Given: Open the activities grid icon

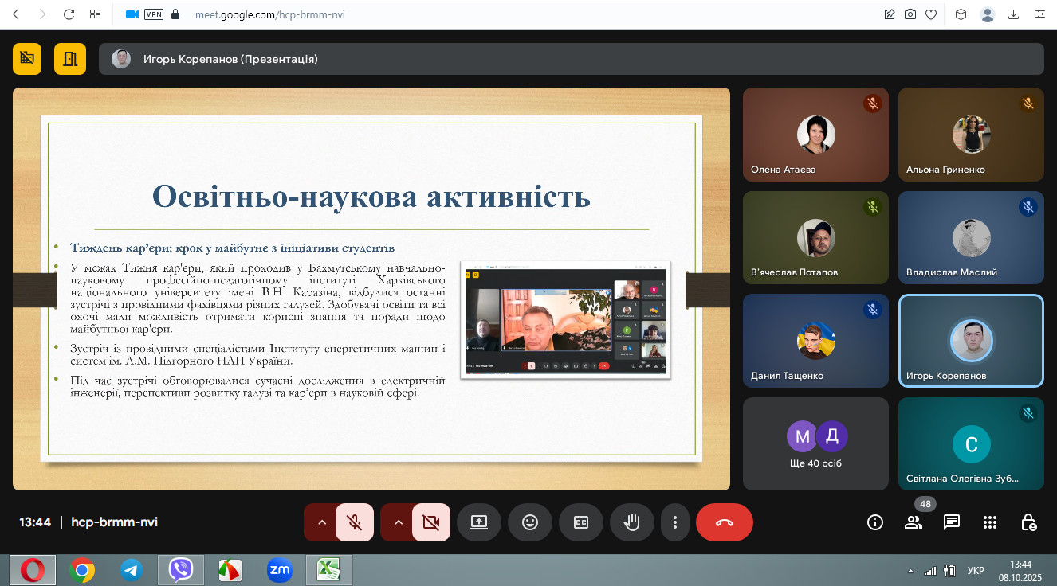Looking at the screenshot, I should 989,522.
